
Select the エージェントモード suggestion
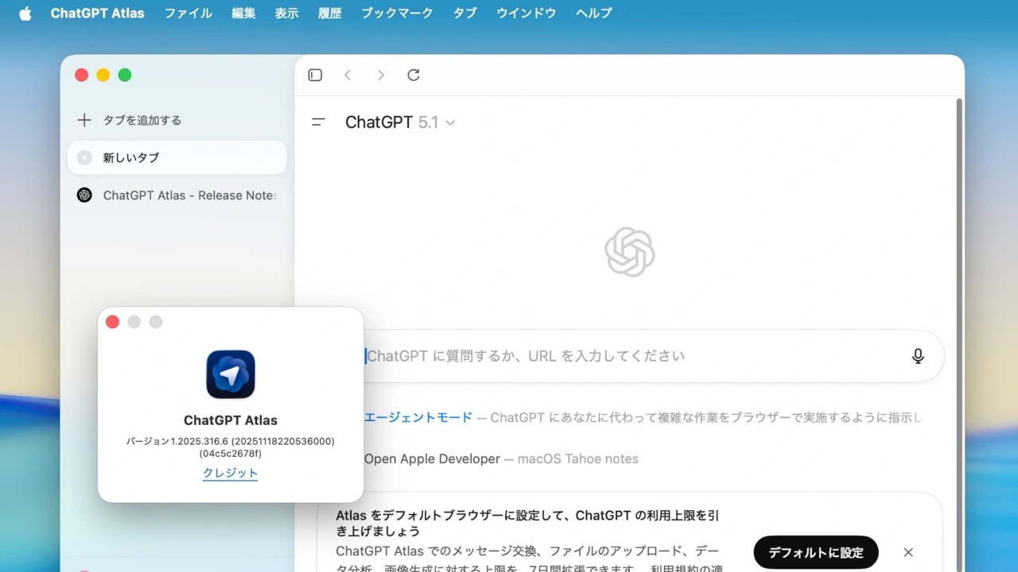pos(418,417)
